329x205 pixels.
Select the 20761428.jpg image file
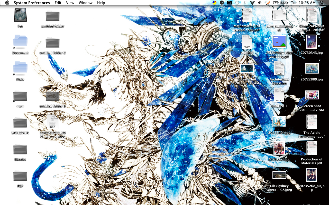(279, 148)
